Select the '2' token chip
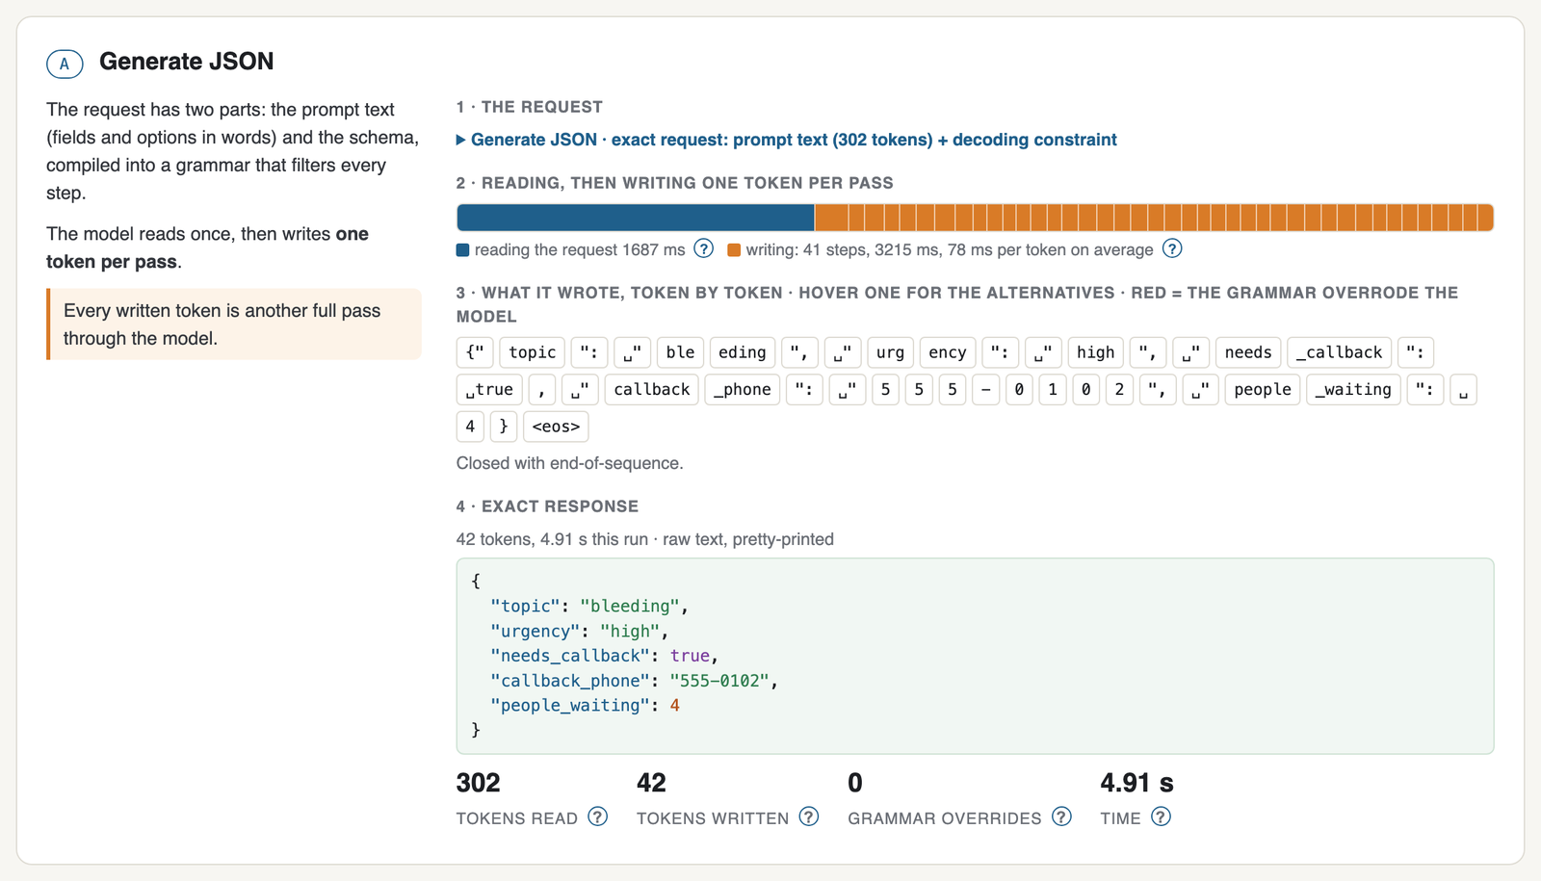This screenshot has width=1541, height=881. point(1119,389)
